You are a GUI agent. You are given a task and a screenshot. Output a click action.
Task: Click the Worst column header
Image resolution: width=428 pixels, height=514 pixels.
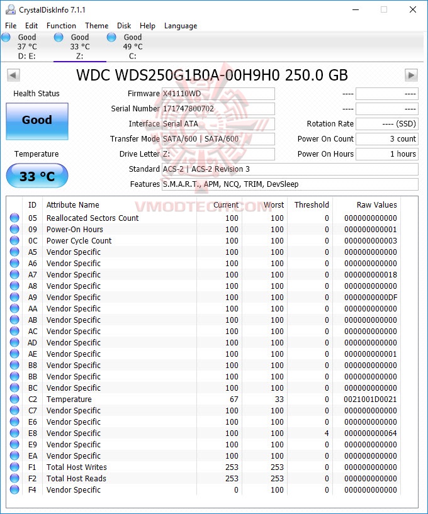274,205
